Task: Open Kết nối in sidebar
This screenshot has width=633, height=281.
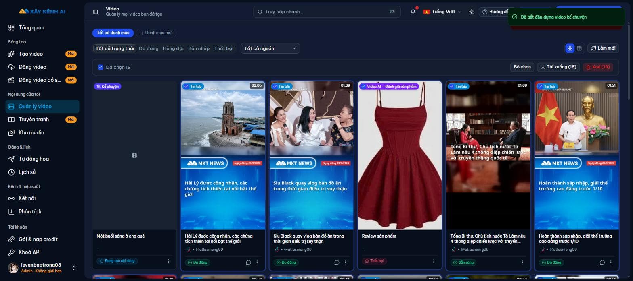Action: [x=42, y=198]
